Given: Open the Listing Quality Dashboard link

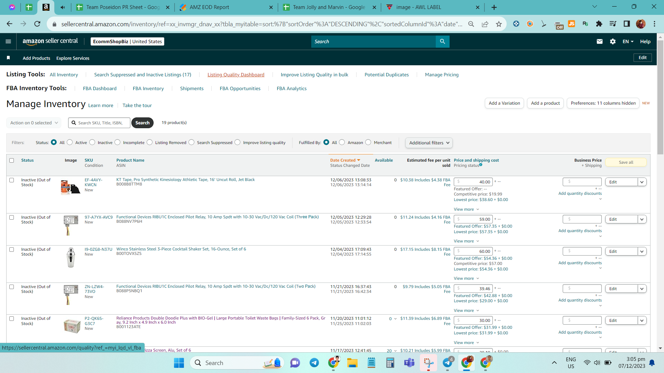Looking at the screenshot, I should (x=236, y=75).
